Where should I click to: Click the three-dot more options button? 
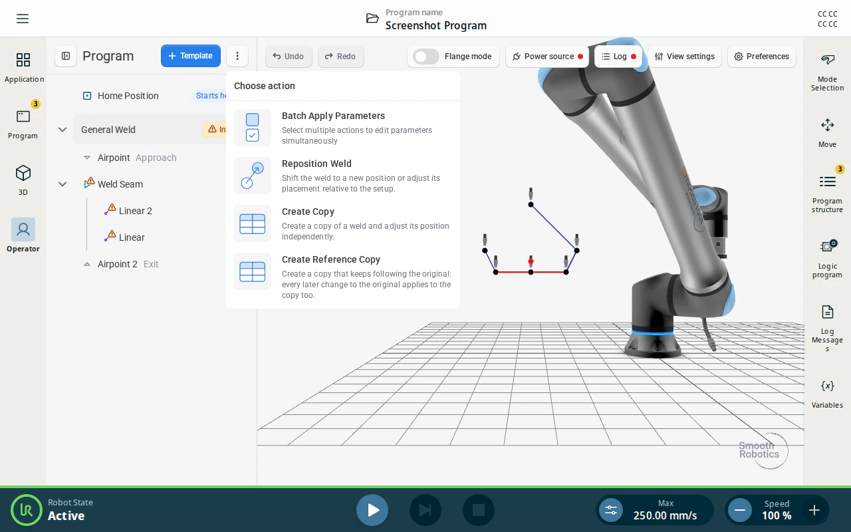(237, 56)
